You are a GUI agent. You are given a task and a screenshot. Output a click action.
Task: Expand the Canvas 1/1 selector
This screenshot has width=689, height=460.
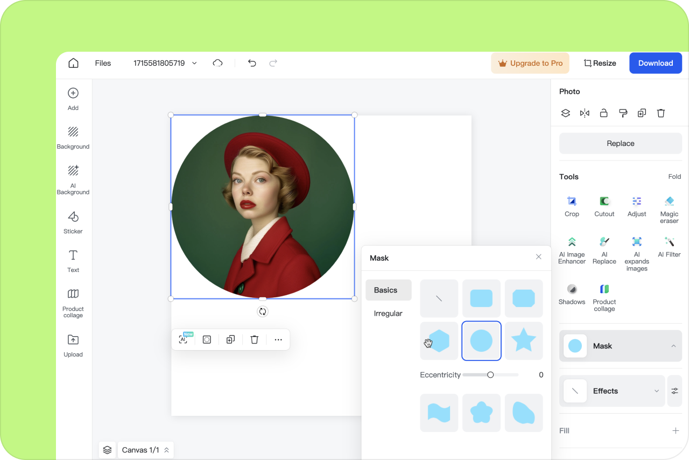click(x=146, y=450)
